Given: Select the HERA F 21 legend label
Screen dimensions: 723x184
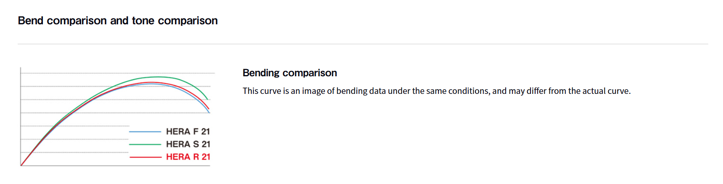Looking at the screenshot, I should coord(188,132).
